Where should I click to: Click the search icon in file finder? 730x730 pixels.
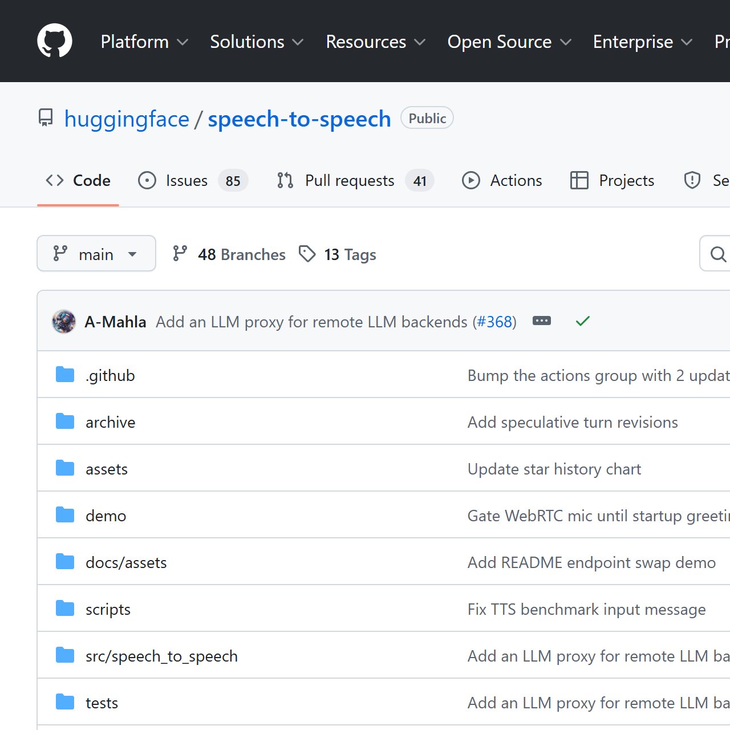point(718,254)
